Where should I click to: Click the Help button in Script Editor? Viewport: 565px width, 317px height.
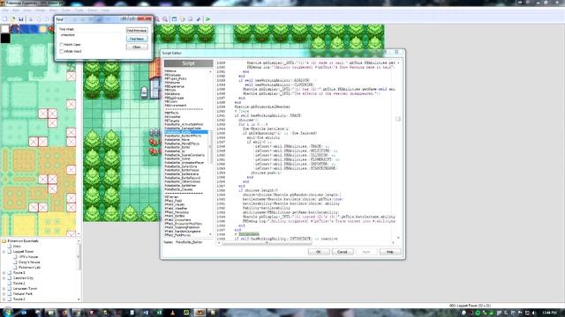390,252
